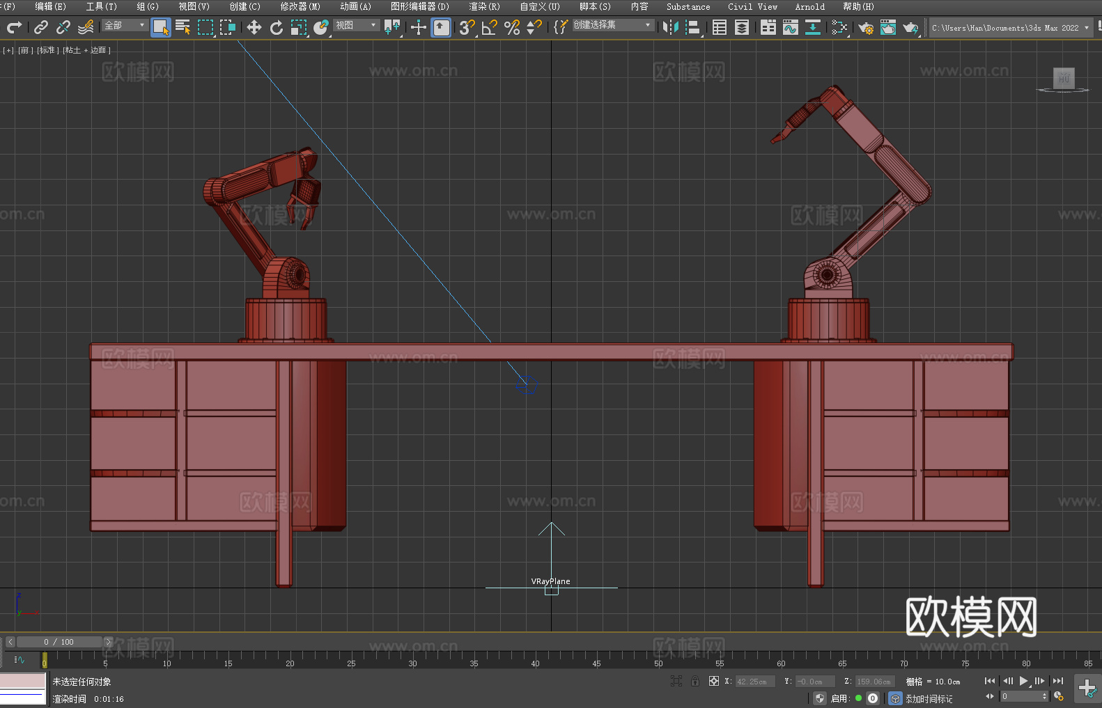Viewport: 1102px width, 708px height.
Task: Click the 添加时间标记 label
Action: 929,698
